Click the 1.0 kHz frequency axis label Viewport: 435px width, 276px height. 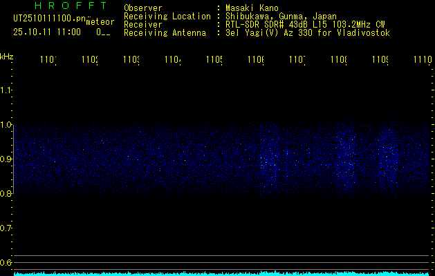(x=7, y=125)
